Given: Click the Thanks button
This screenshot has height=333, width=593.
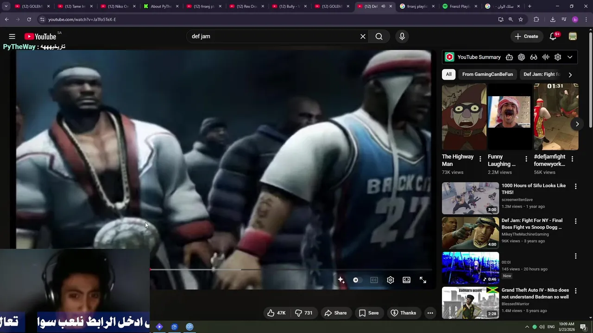Looking at the screenshot, I should pos(403,313).
